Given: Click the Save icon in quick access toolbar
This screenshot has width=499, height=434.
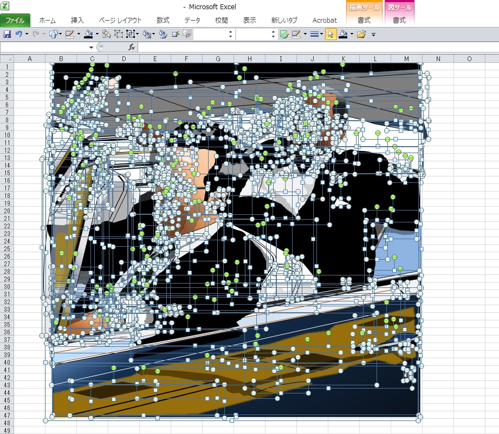Looking at the screenshot, I should click(7, 34).
